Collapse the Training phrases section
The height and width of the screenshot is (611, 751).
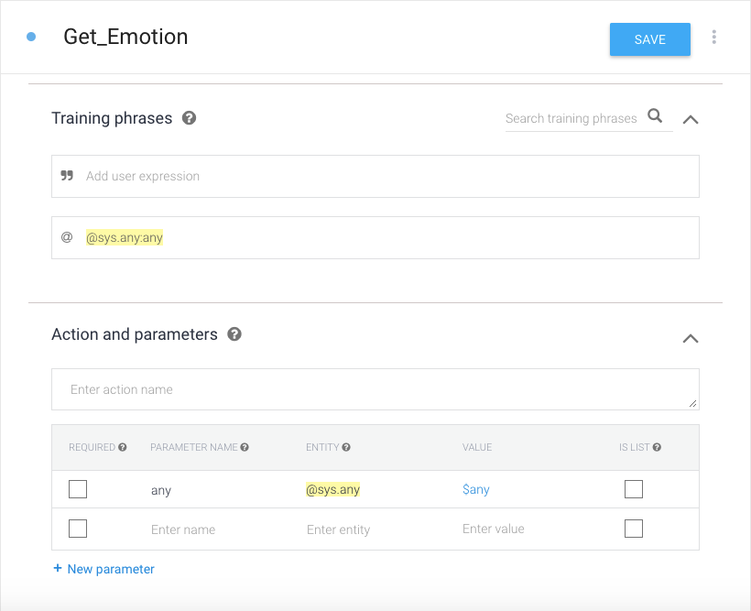[x=691, y=119]
